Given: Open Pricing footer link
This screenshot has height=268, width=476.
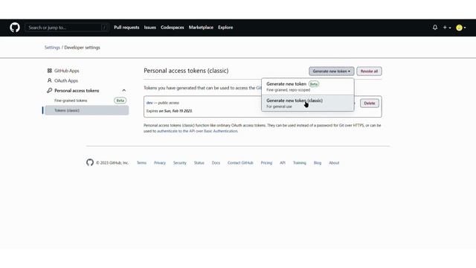Looking at the screenshot, I should pyautogui.click(x=266, y=163).
